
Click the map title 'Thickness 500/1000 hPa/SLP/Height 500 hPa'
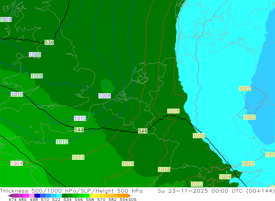[71, 191]
